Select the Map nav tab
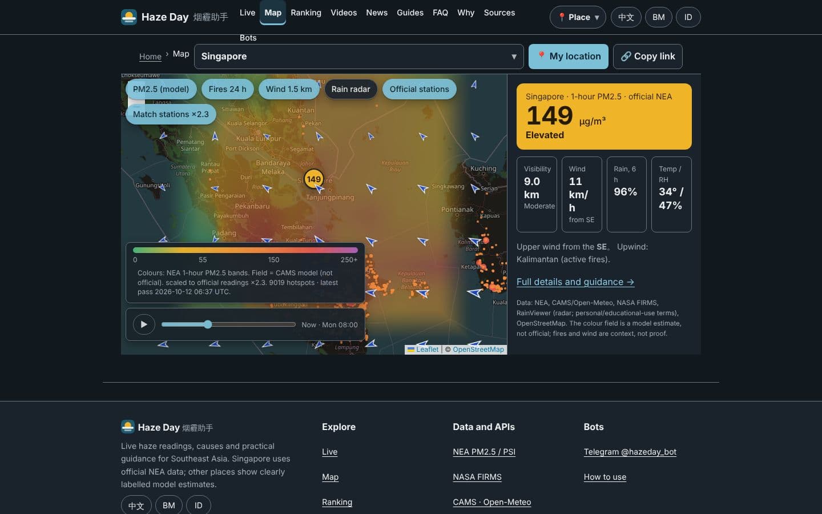The width and height of the screenshot is (822, 514). (273, 13)
